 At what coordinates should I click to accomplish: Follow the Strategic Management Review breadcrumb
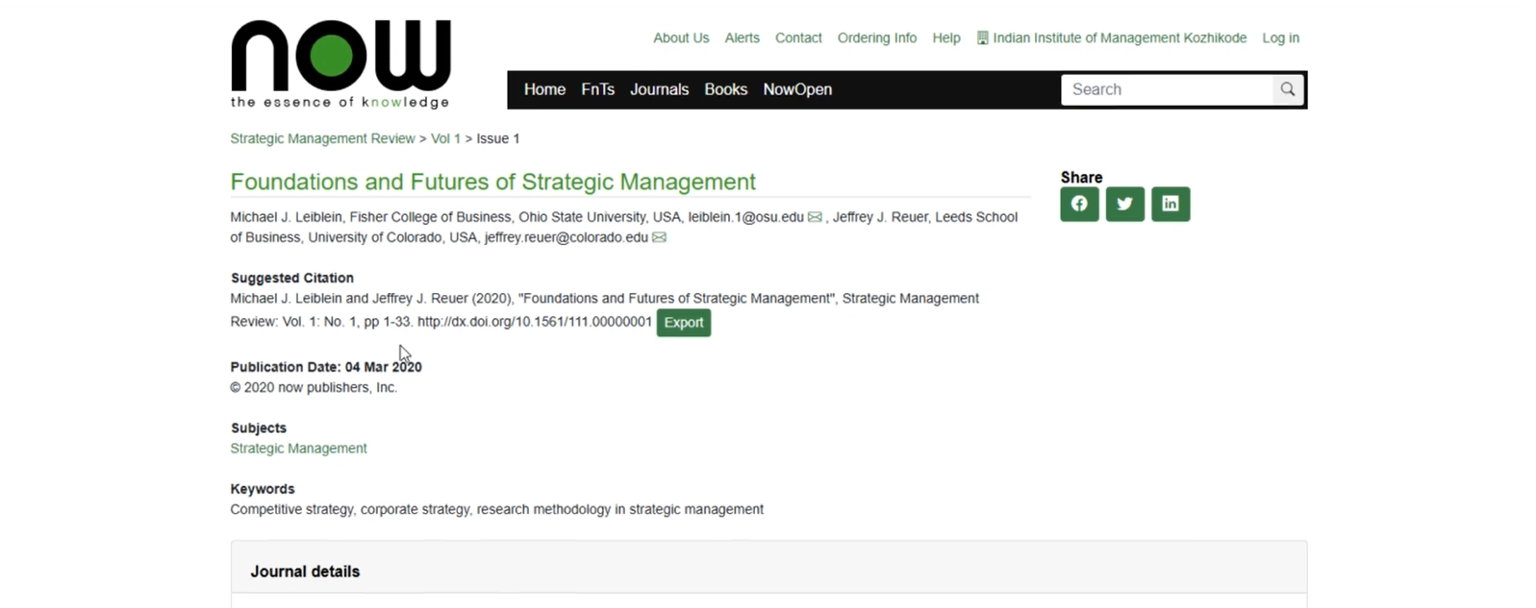point(322,138)
